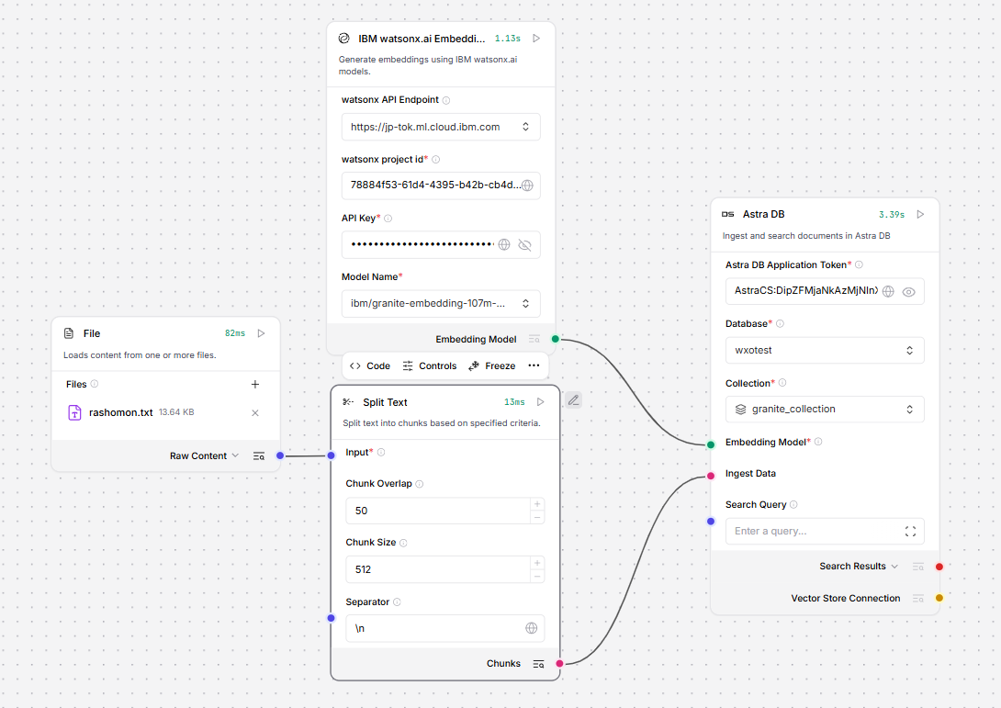Open info tooltip for watsonx API Endpoint

(446, 100)
